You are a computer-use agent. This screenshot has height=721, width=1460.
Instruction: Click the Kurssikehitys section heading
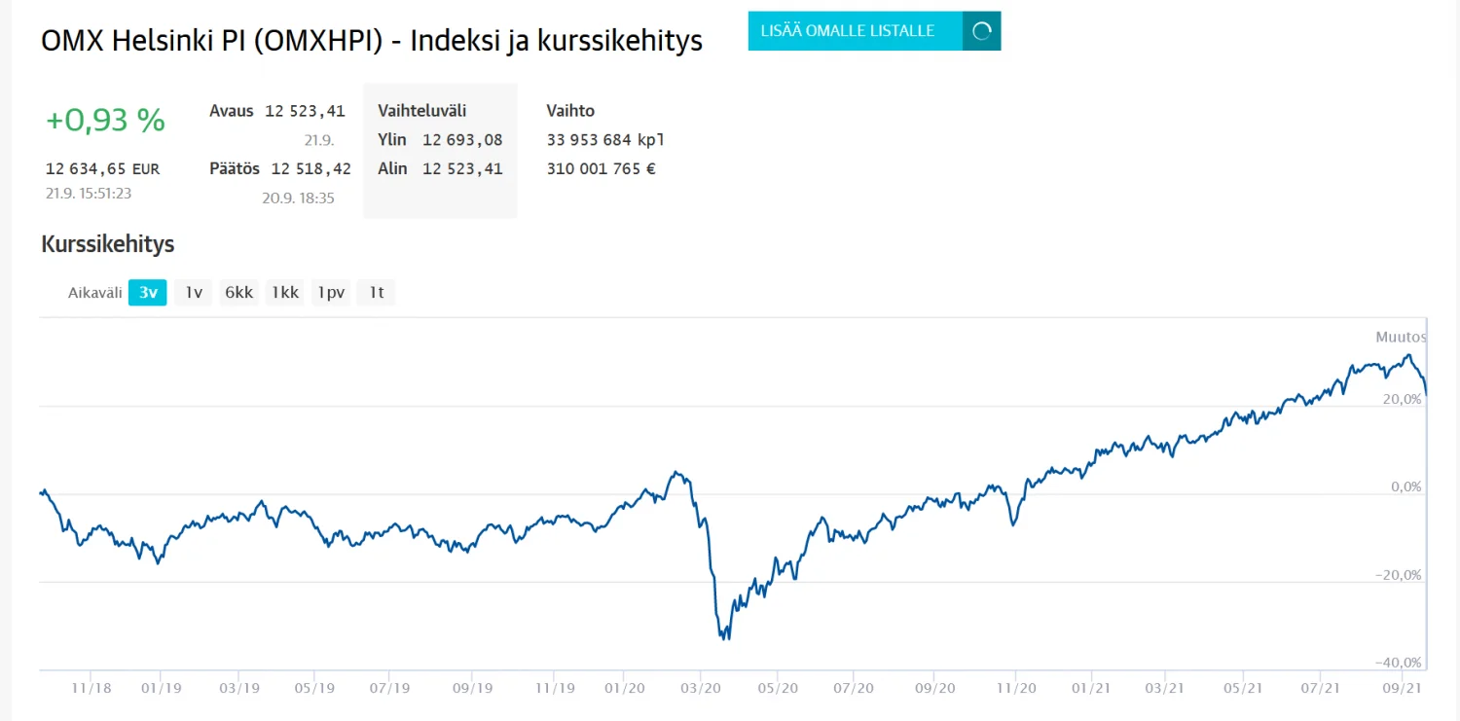pyautogui.click(x=107, y=243)
